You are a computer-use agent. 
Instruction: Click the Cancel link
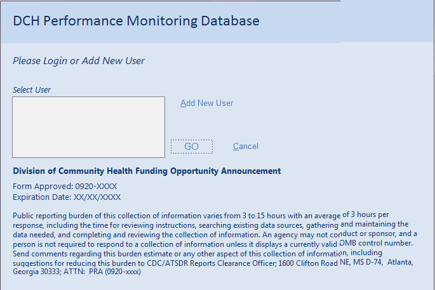tap(246, 147)
